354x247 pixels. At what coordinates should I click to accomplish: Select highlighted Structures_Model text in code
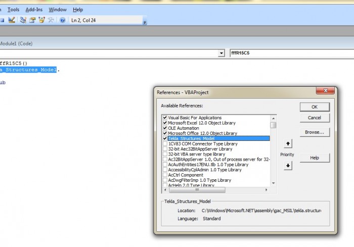(28, 70)
